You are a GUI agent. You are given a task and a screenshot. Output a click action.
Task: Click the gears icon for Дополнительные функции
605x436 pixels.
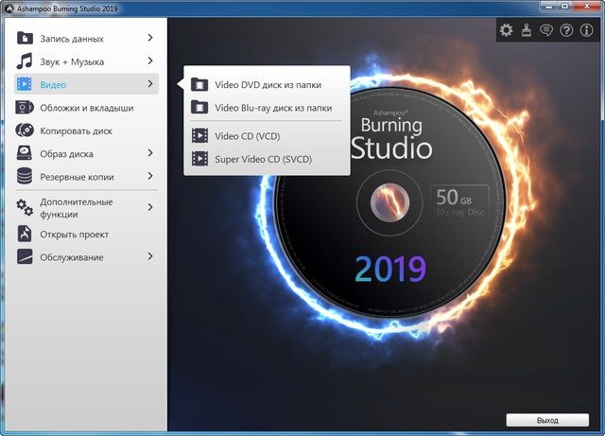pos(25,207)
